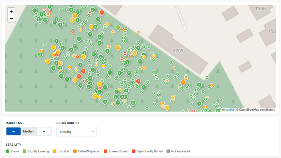Click the Unstable yellow legend swatch
Screen dimensions: 281x158
click(54, 151)
